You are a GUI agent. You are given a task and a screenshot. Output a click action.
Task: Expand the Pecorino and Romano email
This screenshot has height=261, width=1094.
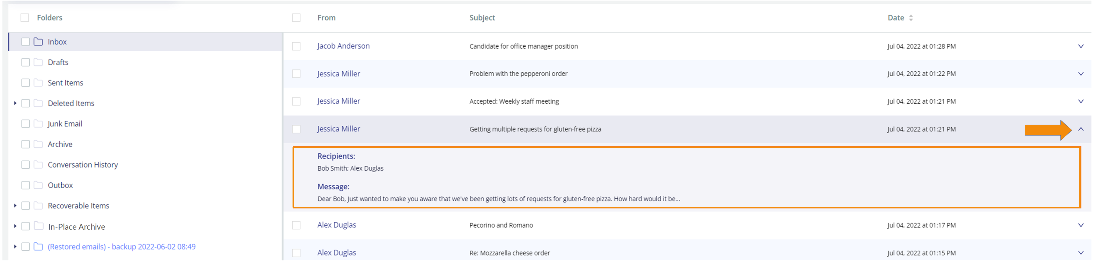tap(1080, 225)
